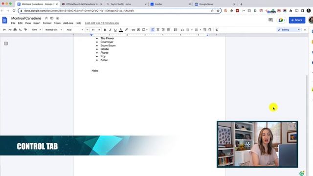The width and height of the screenshot is (313, 176).
Task: Set center text alignment
Action: tap(158, 30)
